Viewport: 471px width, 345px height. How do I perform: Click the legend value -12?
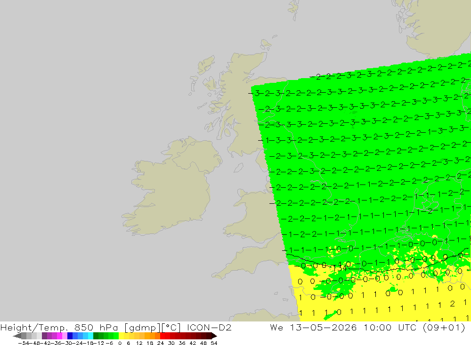98,343
